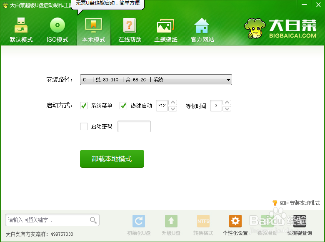Open 主题壁纸 wallpaper themes
Screen dimensions: 325x242
pyautogui.click(x=166, y=30)
